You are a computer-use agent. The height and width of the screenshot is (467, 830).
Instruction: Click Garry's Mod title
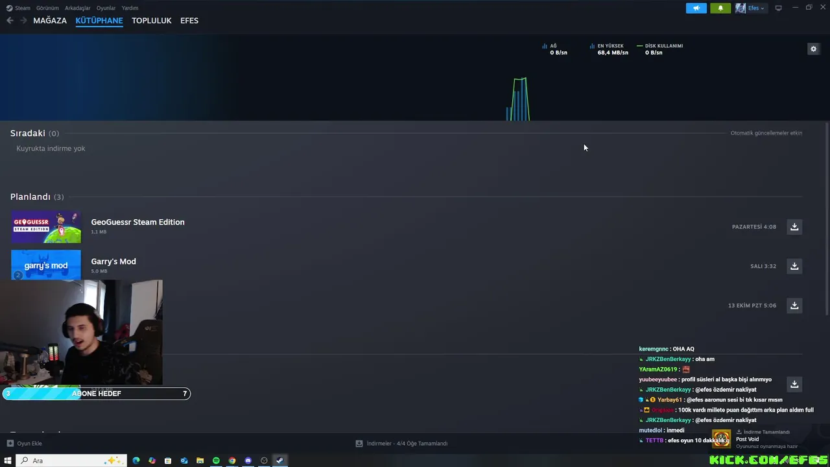113,261
